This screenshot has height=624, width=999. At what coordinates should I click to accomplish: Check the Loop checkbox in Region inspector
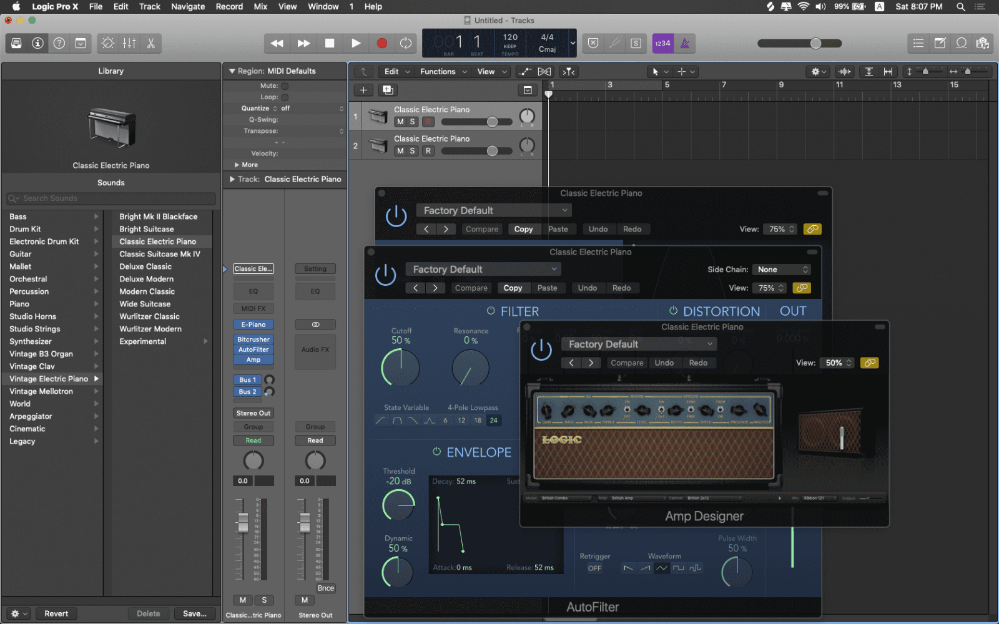285,97
